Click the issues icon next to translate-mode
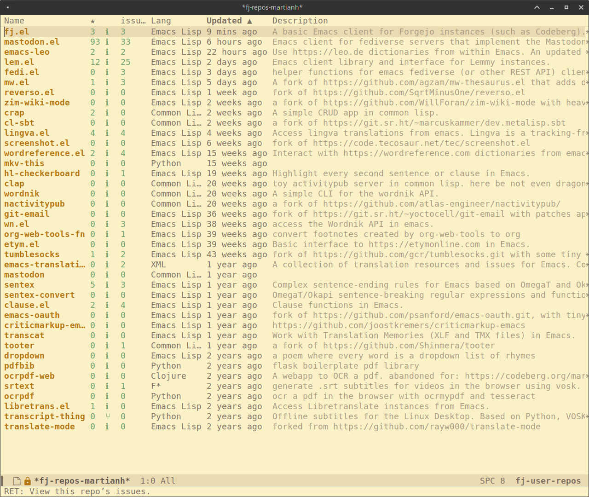 [107, 426]
